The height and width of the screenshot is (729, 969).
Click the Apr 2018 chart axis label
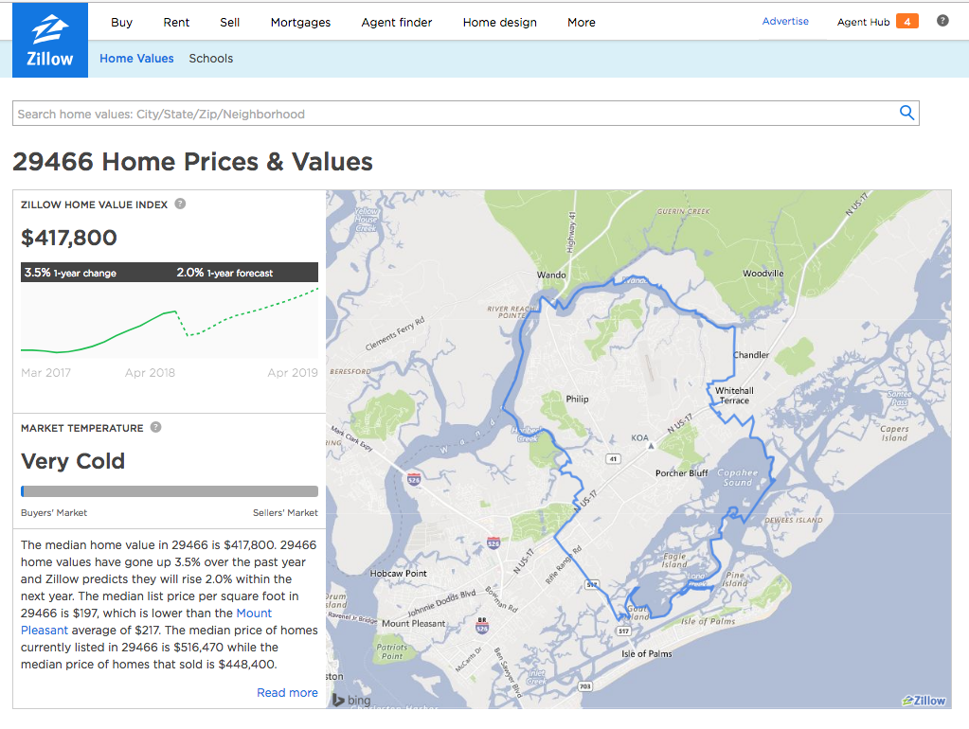click(150, 372)
